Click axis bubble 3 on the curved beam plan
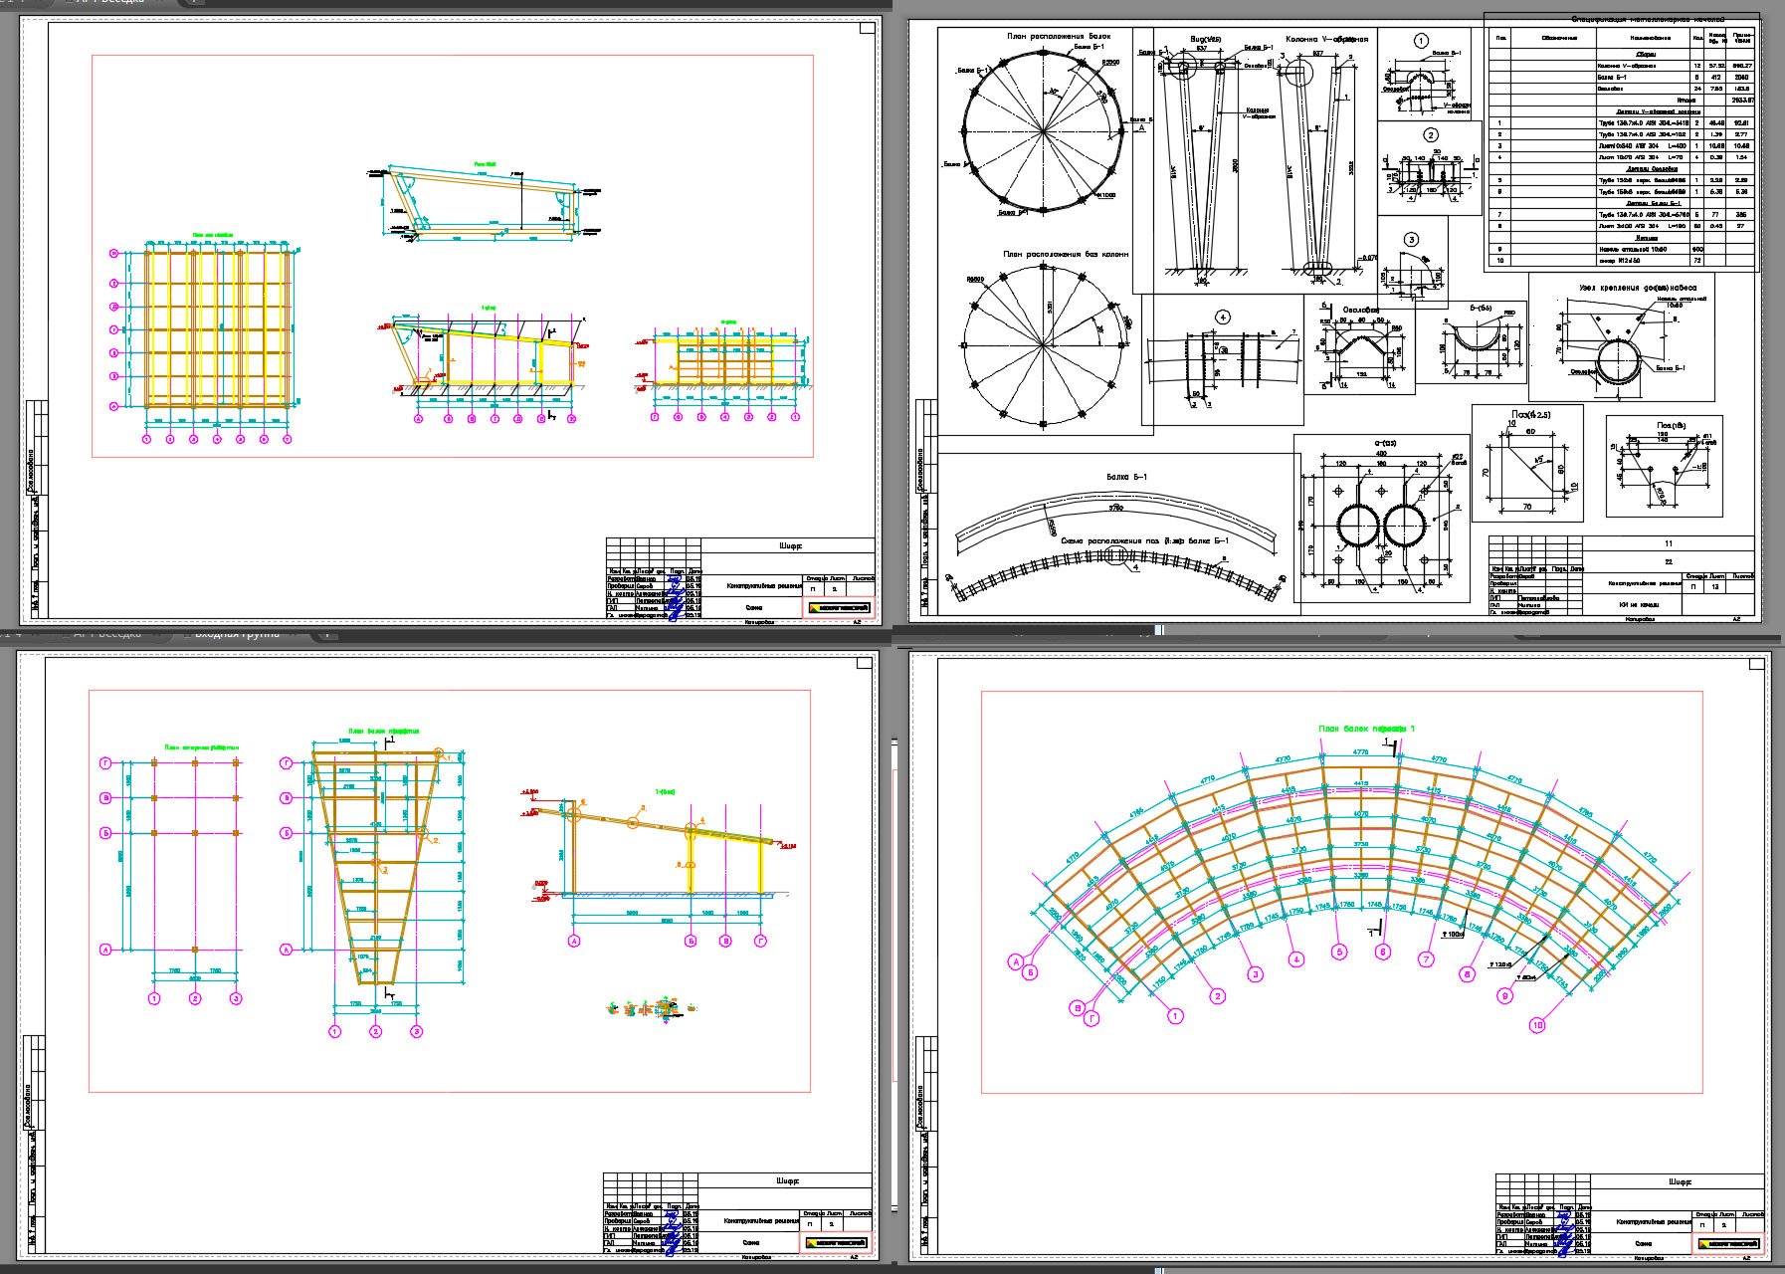 1256,974
